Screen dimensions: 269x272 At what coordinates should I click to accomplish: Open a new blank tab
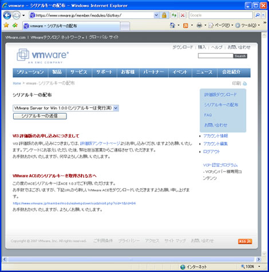pos(125,26)
